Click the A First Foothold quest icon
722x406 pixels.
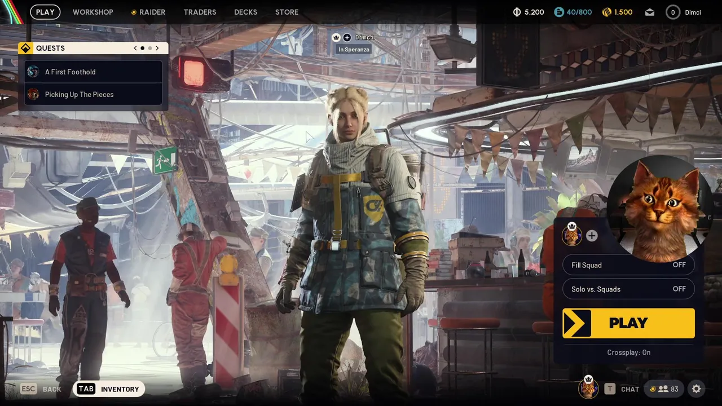tap(33, 72)
